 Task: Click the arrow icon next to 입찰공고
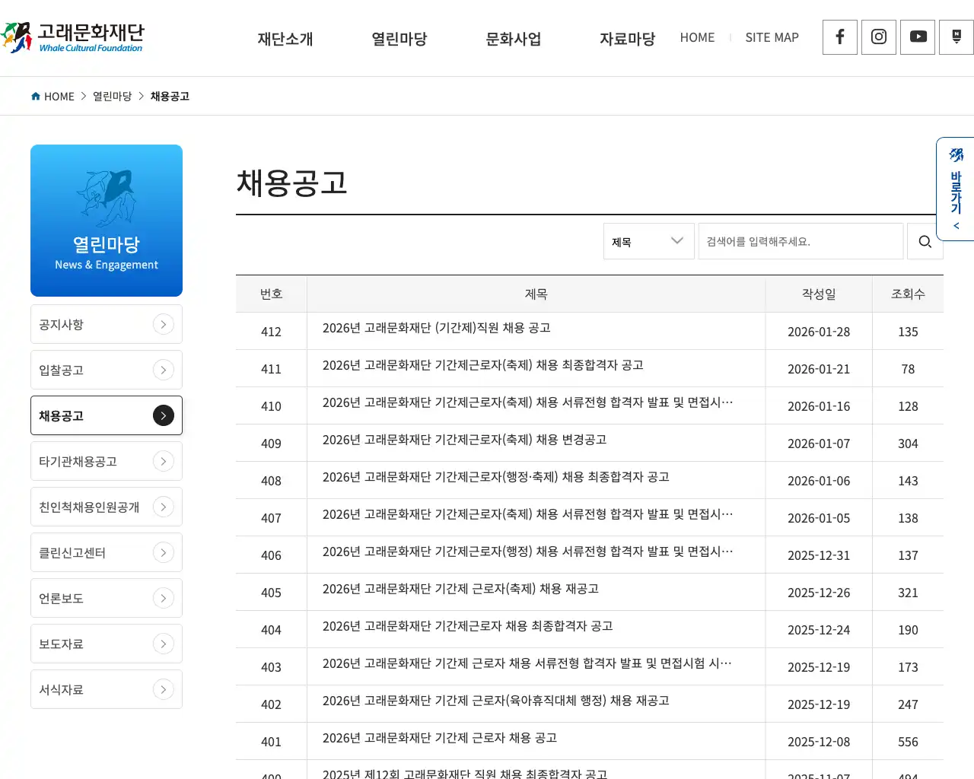coord(163,370)
